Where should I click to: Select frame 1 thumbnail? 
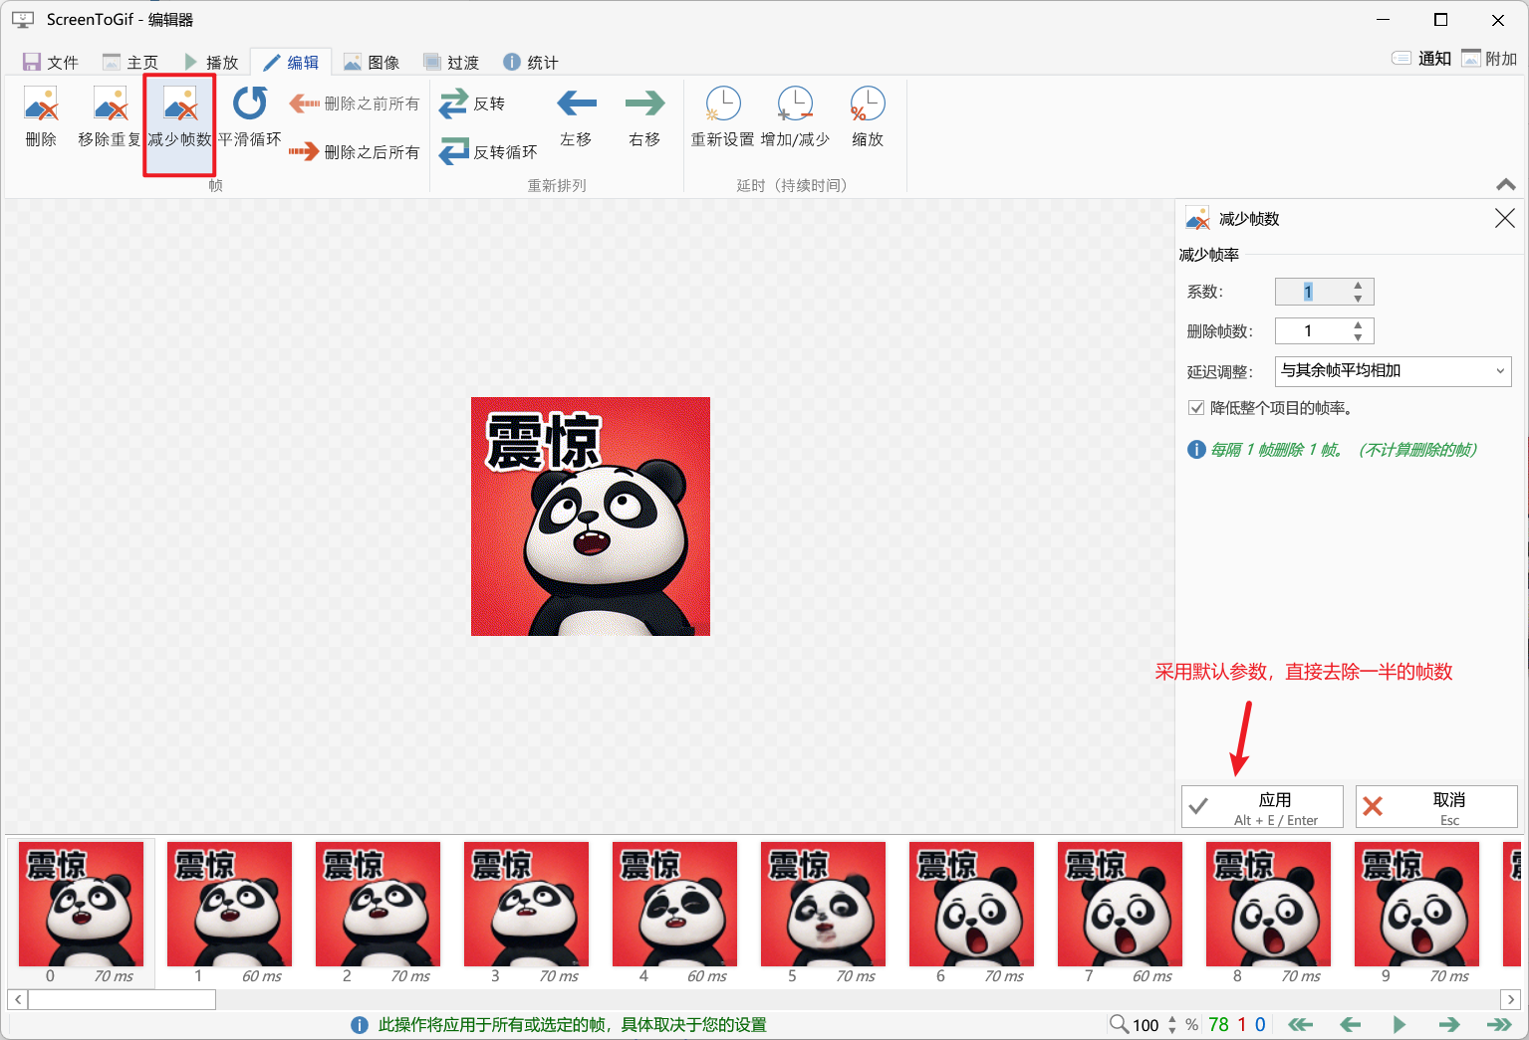pyautogui.click(x=230, y=905)
